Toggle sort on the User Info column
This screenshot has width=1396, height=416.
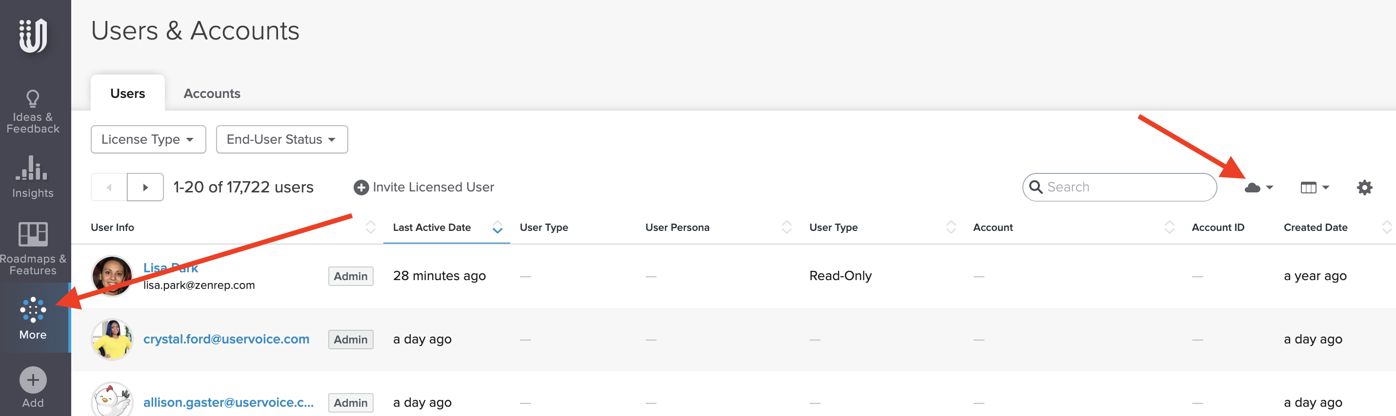pos(370,228)
